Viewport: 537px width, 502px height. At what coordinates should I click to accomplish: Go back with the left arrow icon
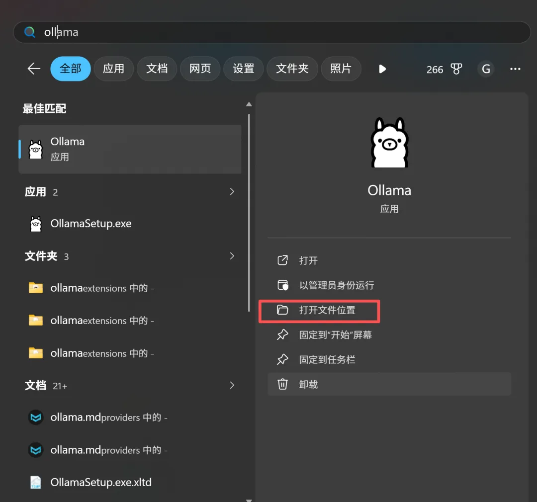coord(34,69)
